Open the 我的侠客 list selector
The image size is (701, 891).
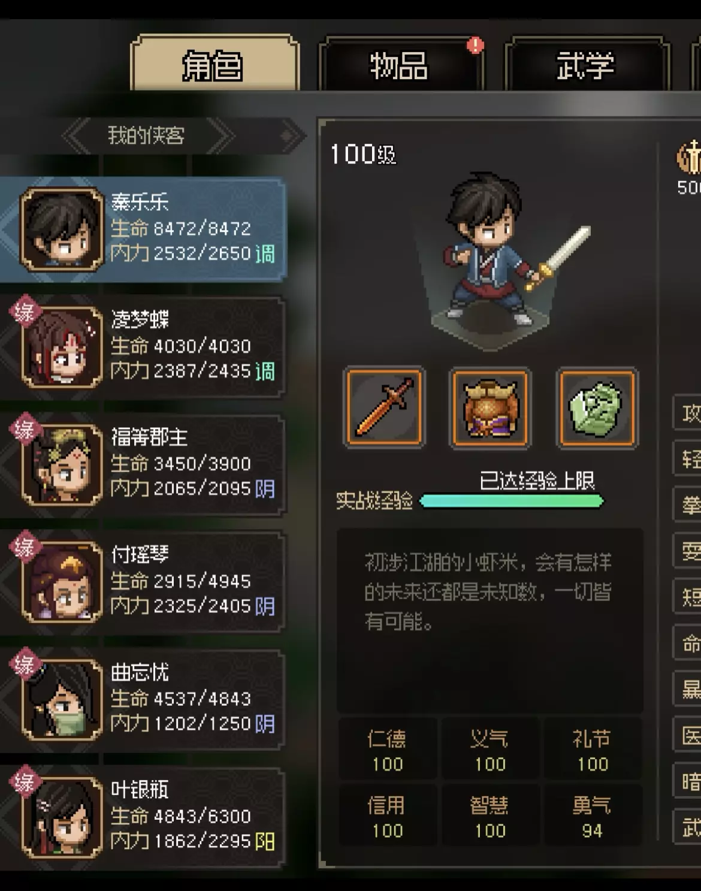[x=146, y=136]
